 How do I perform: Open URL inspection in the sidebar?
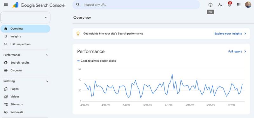point(25,44)
